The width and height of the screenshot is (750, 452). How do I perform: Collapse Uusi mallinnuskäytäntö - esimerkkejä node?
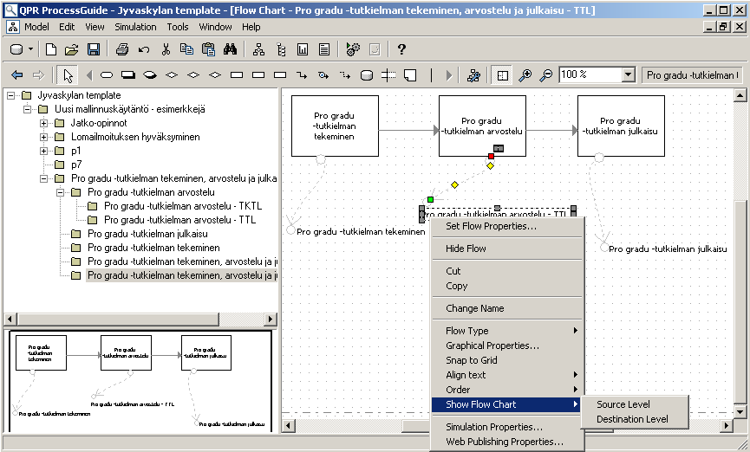click(27, 109)
